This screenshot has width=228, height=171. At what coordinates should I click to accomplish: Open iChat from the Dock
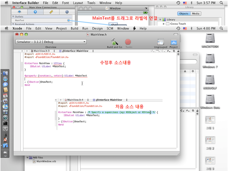click(5, 84)
